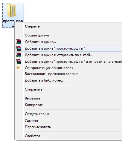Click WinRAR icon beside "просто-пк.рф.rar" и отправить по e-mail
The width and height of the screenshot is (122, 141).
19,62
